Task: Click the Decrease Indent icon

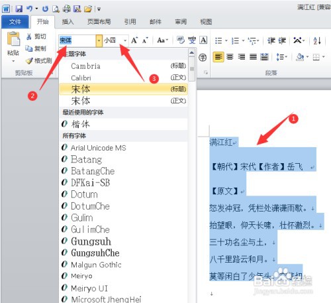Action: coord(271,40)
